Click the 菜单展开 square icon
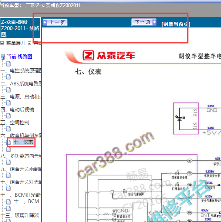This screenshot has height=222, width=221. tap(2, 43)
